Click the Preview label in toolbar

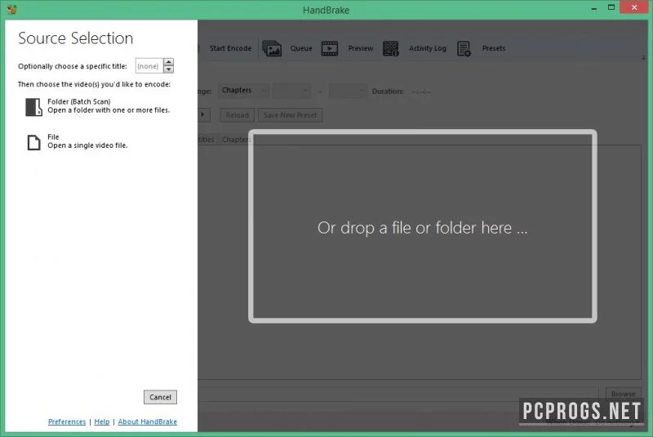361,48
